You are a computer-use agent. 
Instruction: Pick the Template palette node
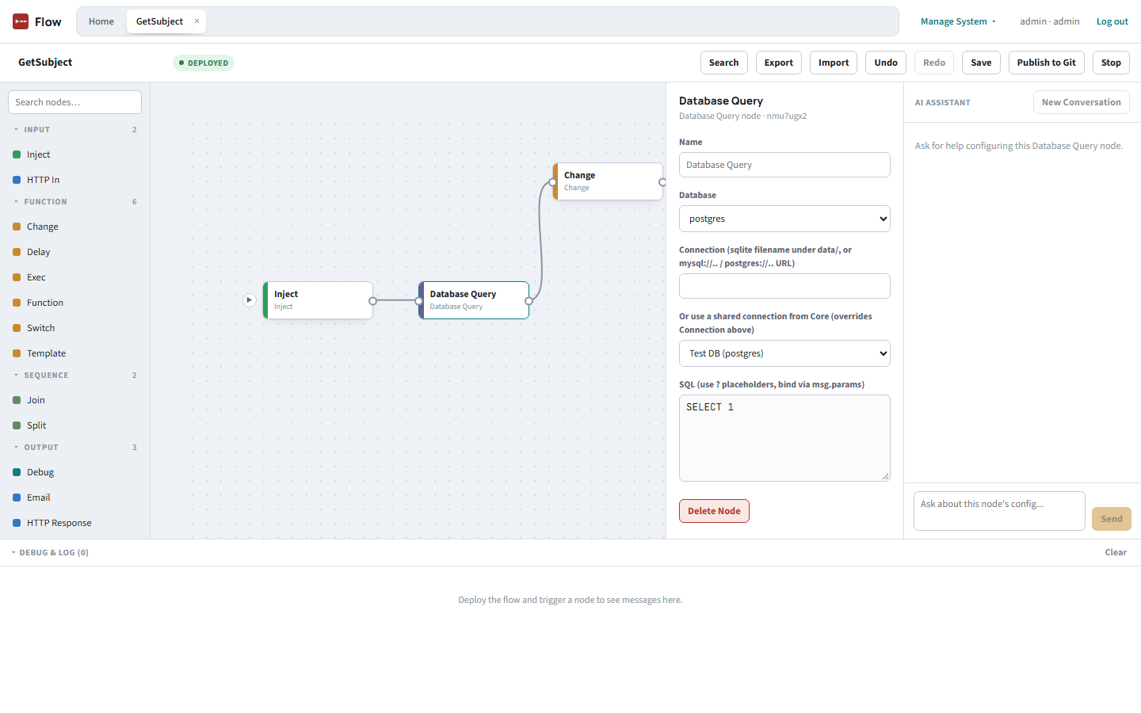point(74,353)
